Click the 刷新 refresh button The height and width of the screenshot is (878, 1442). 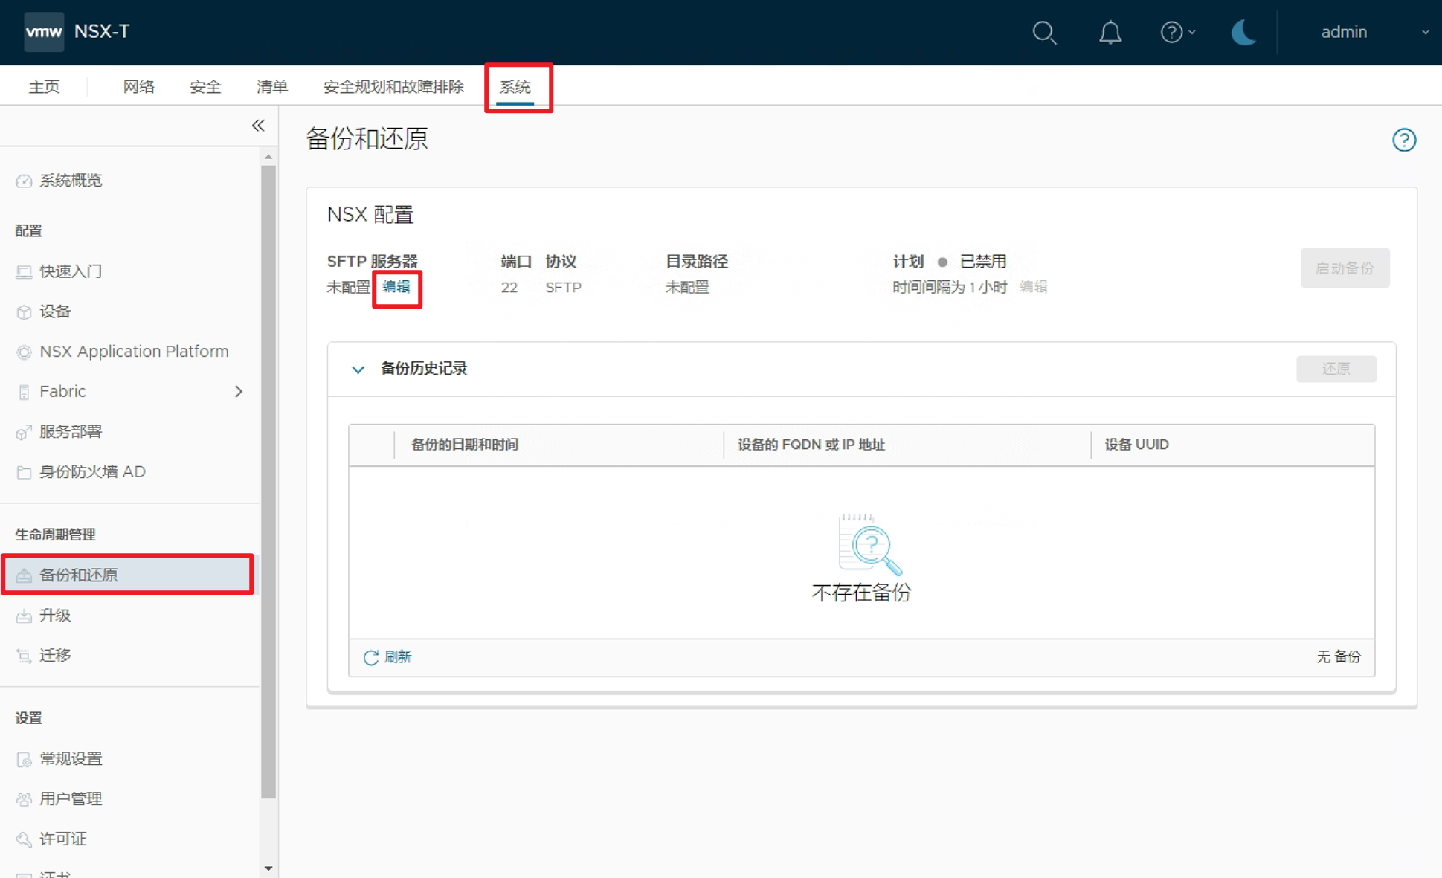tap(387, 657)
